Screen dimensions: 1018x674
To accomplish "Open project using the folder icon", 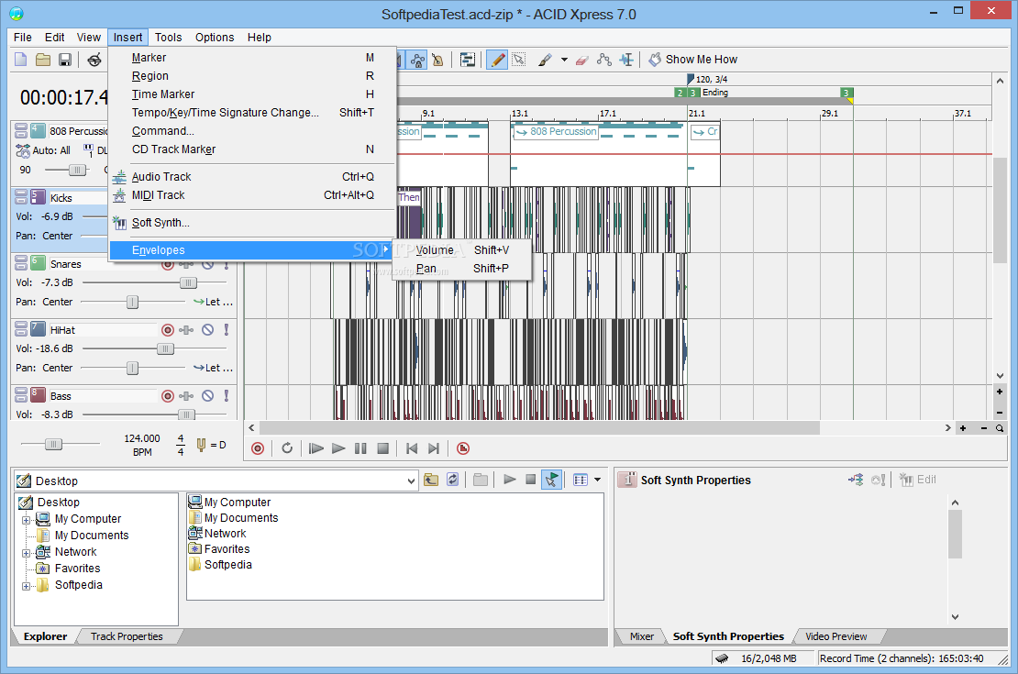I will (43, 60).
